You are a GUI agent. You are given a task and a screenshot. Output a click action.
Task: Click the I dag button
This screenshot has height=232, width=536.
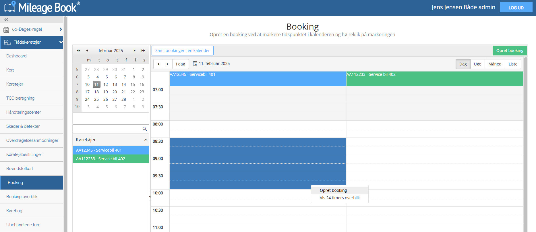point(180,64)
